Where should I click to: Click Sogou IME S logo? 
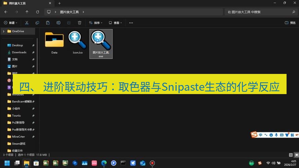(x=254, y=134)
